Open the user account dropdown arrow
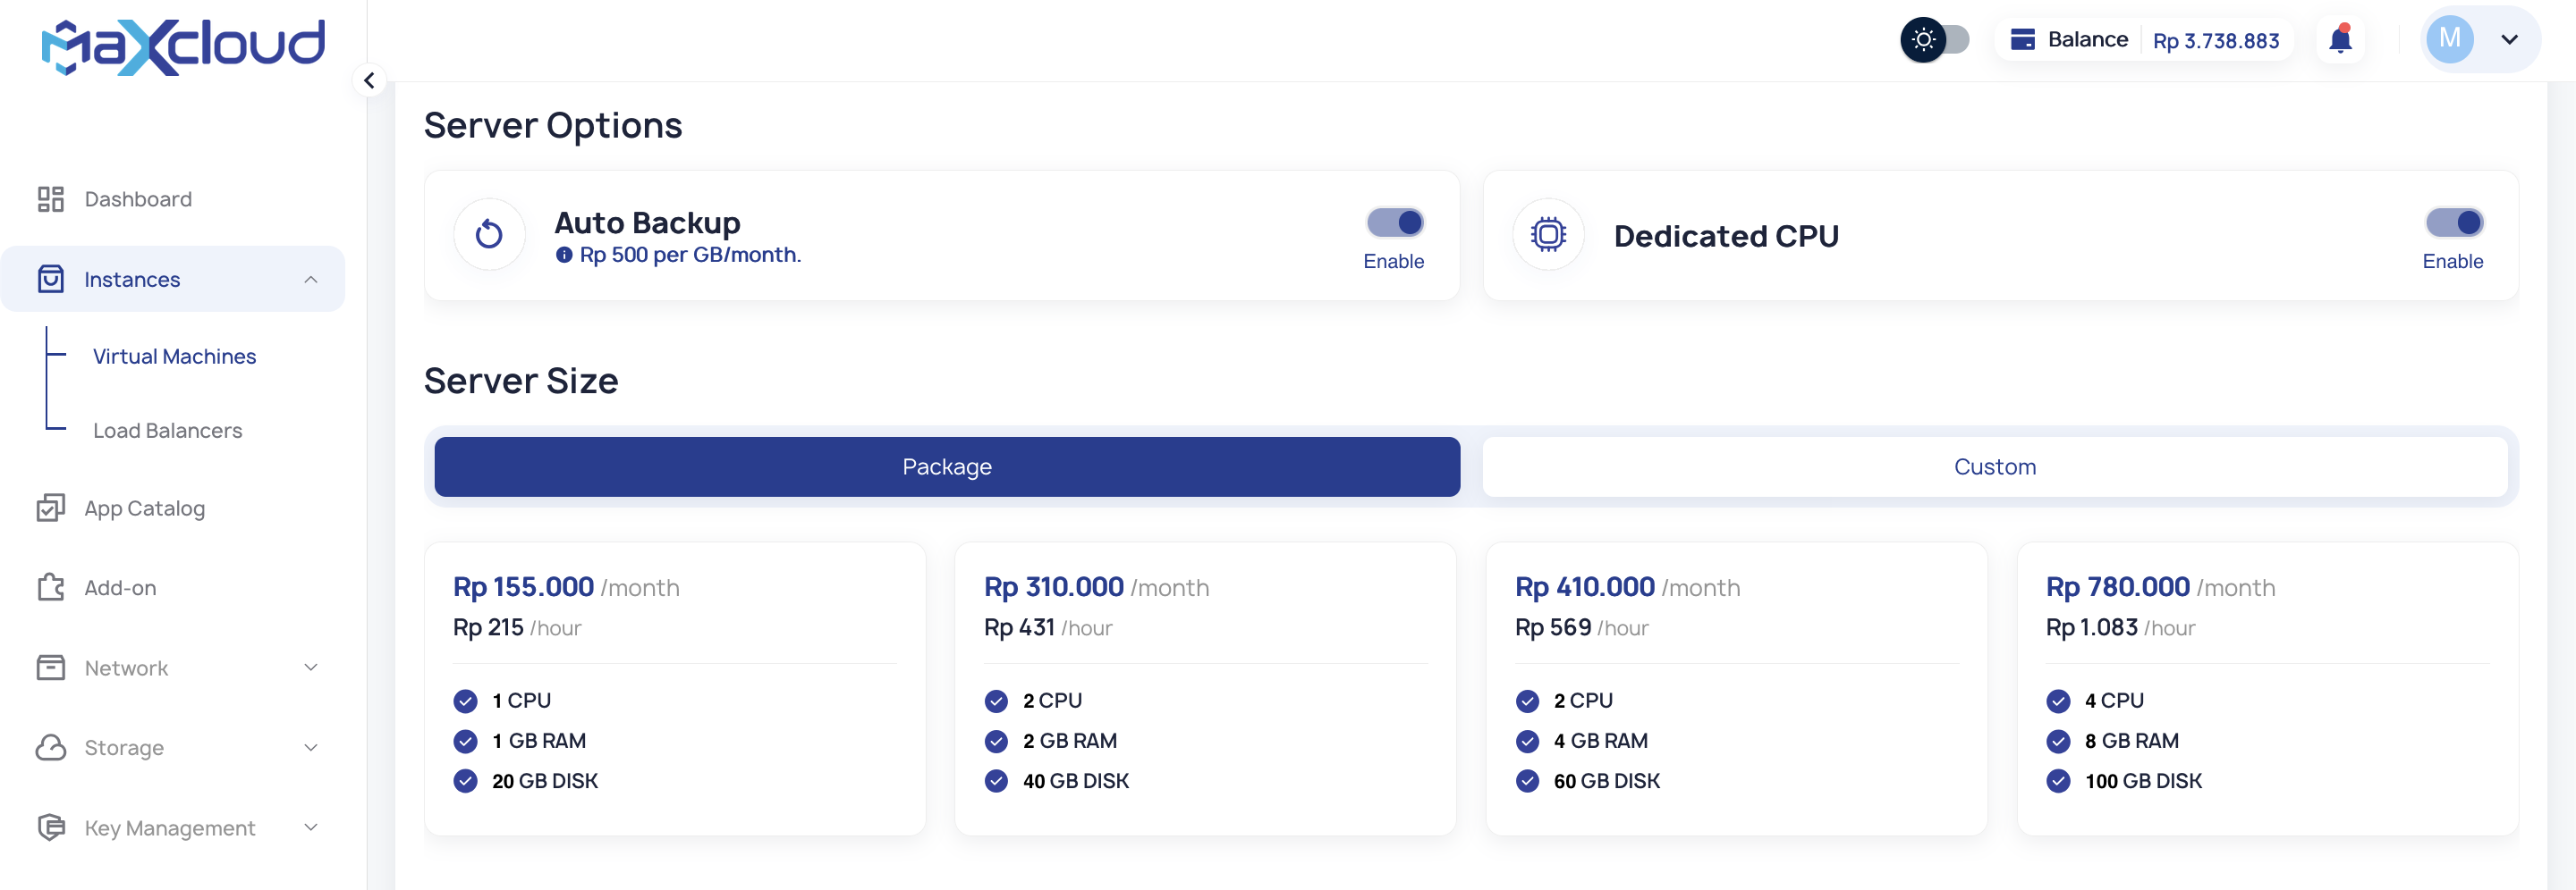 point(2509,39)
